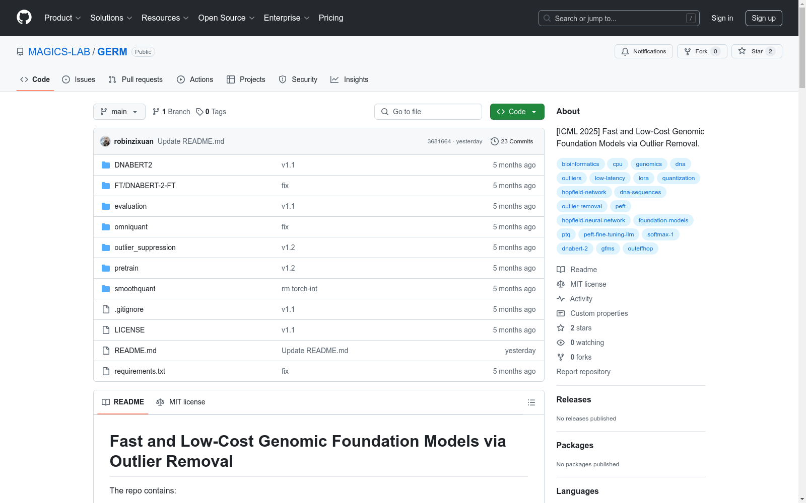Open the Pricing page link

click(x=331, y=18)
